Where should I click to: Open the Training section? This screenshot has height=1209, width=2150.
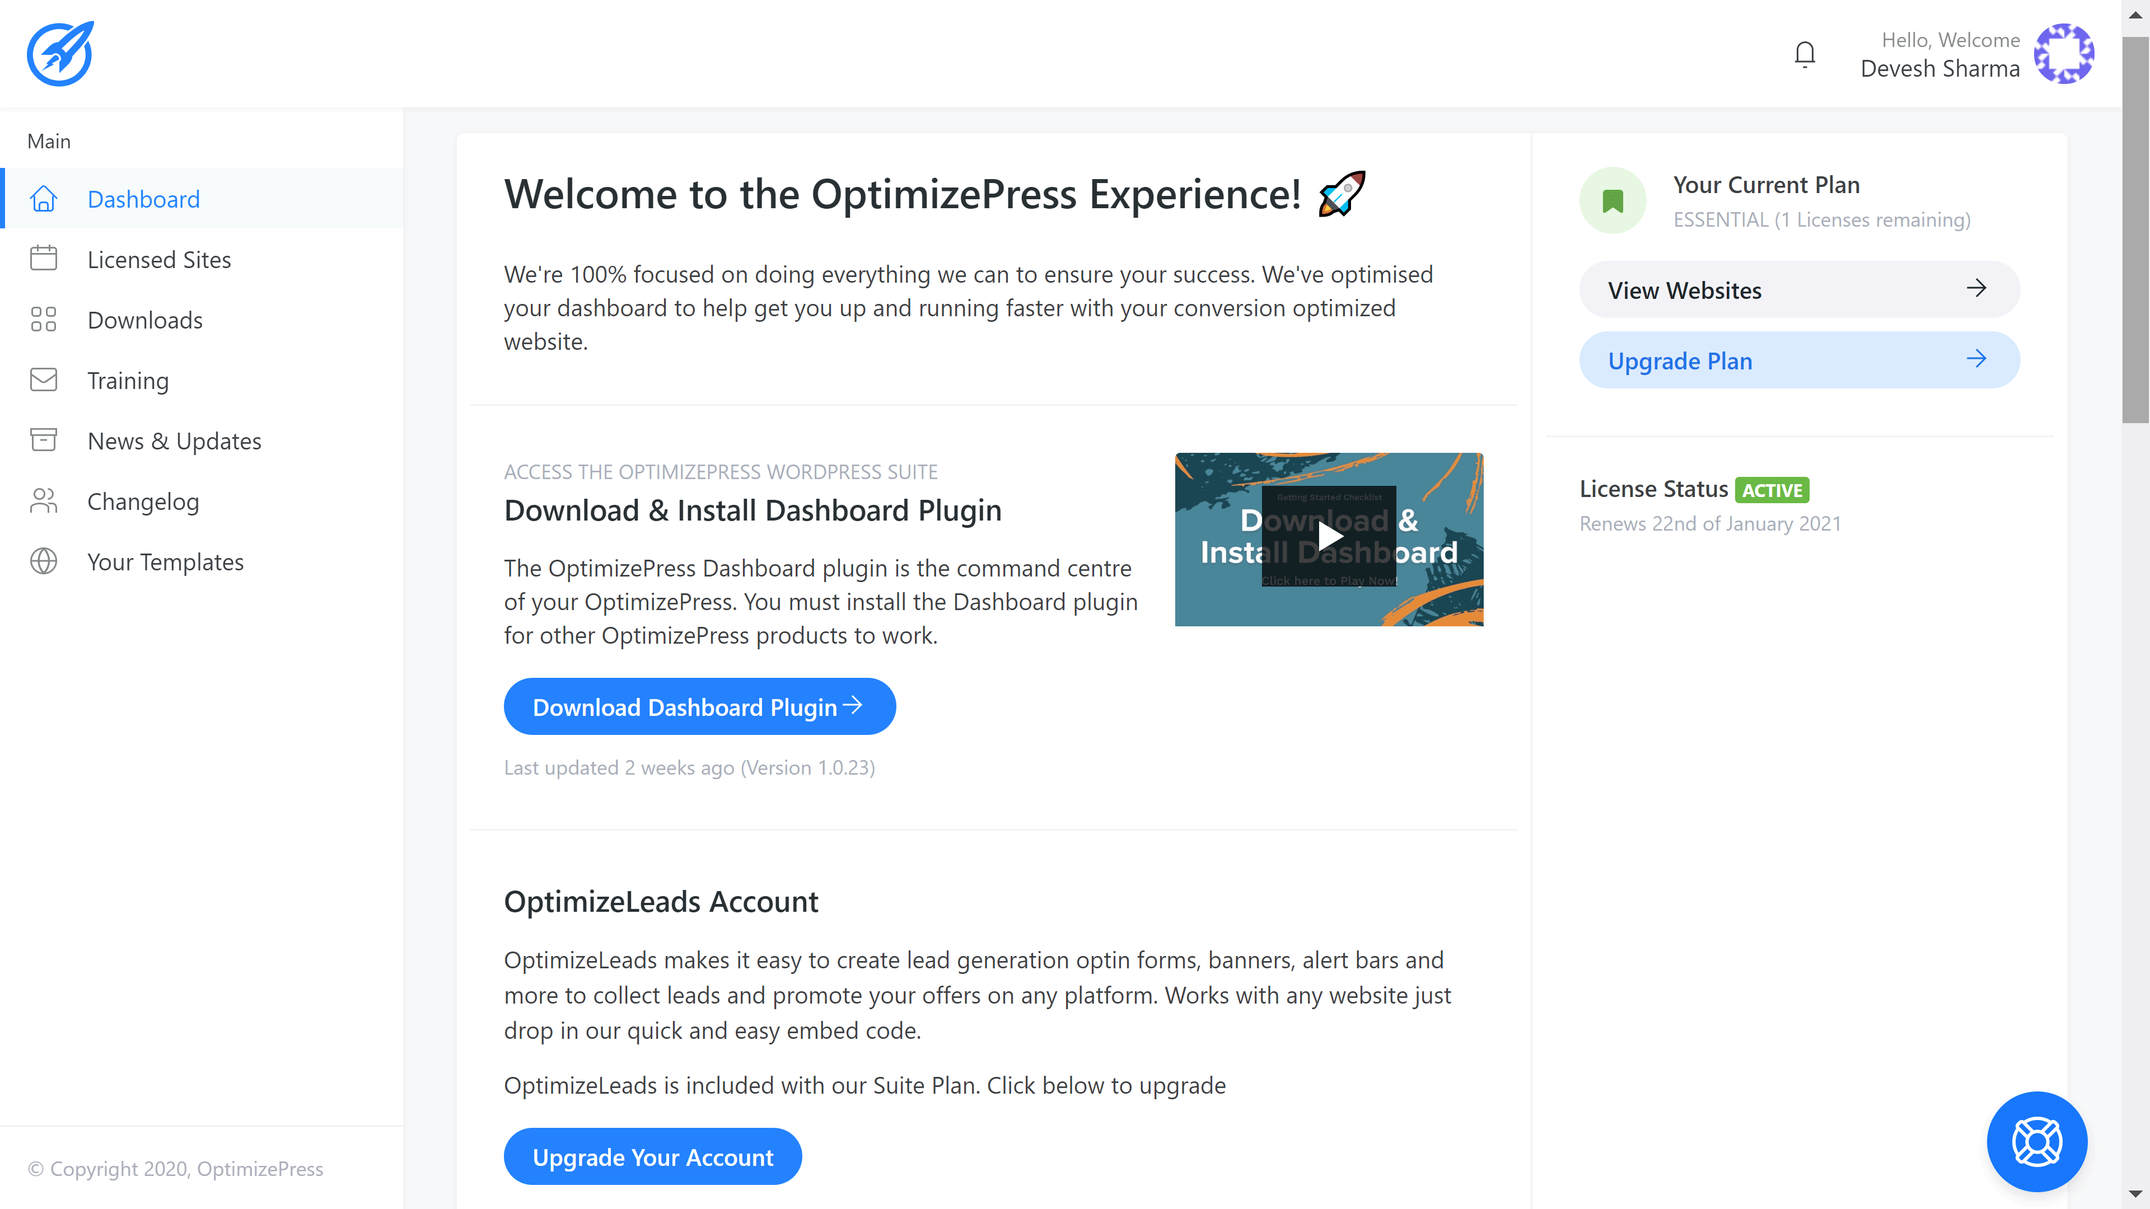click(x=203, y=381)
